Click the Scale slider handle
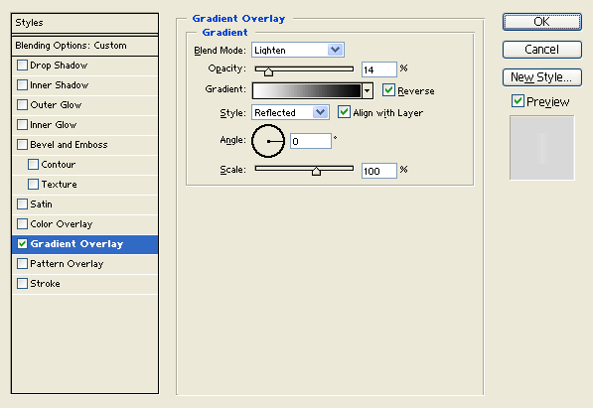The width and height of the screenshot is (593, 408). click(x=316, y=171)
